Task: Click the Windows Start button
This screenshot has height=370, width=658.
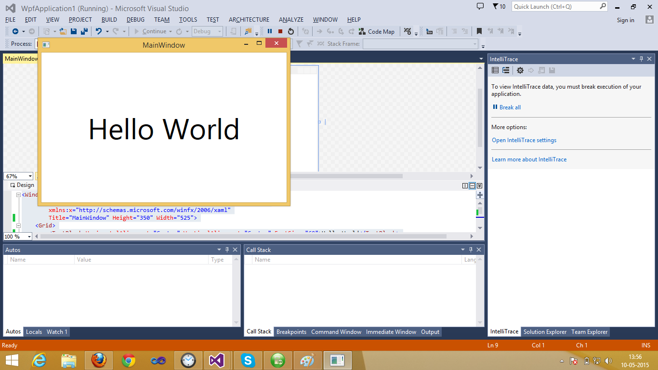Action: pyautogui.click(x=12, y=360)
